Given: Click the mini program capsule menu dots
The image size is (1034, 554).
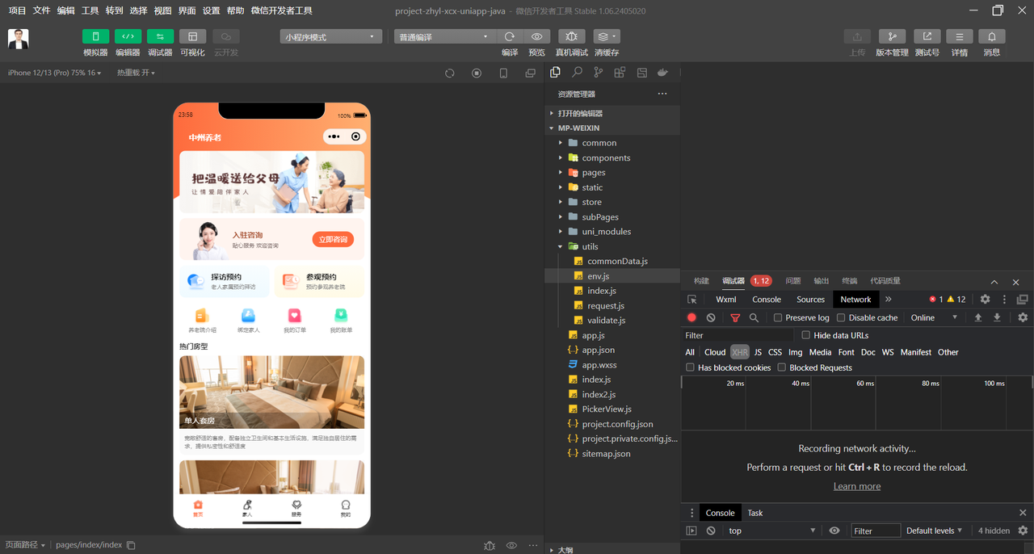Looking at the screenshot, I should click(334, 136).
